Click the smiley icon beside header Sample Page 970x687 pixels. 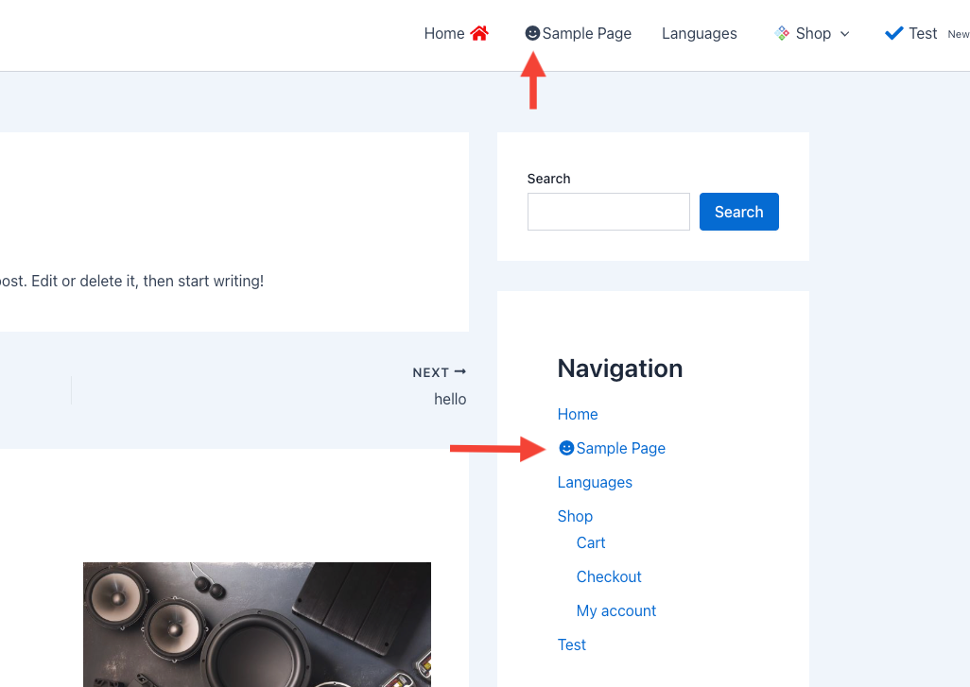click(532, 33)
